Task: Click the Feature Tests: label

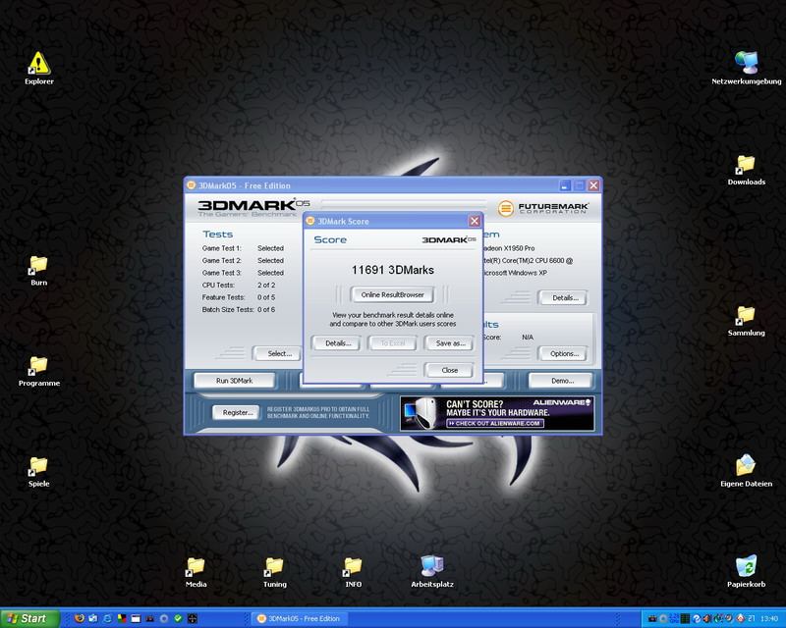Action: [x=223, y=297]
